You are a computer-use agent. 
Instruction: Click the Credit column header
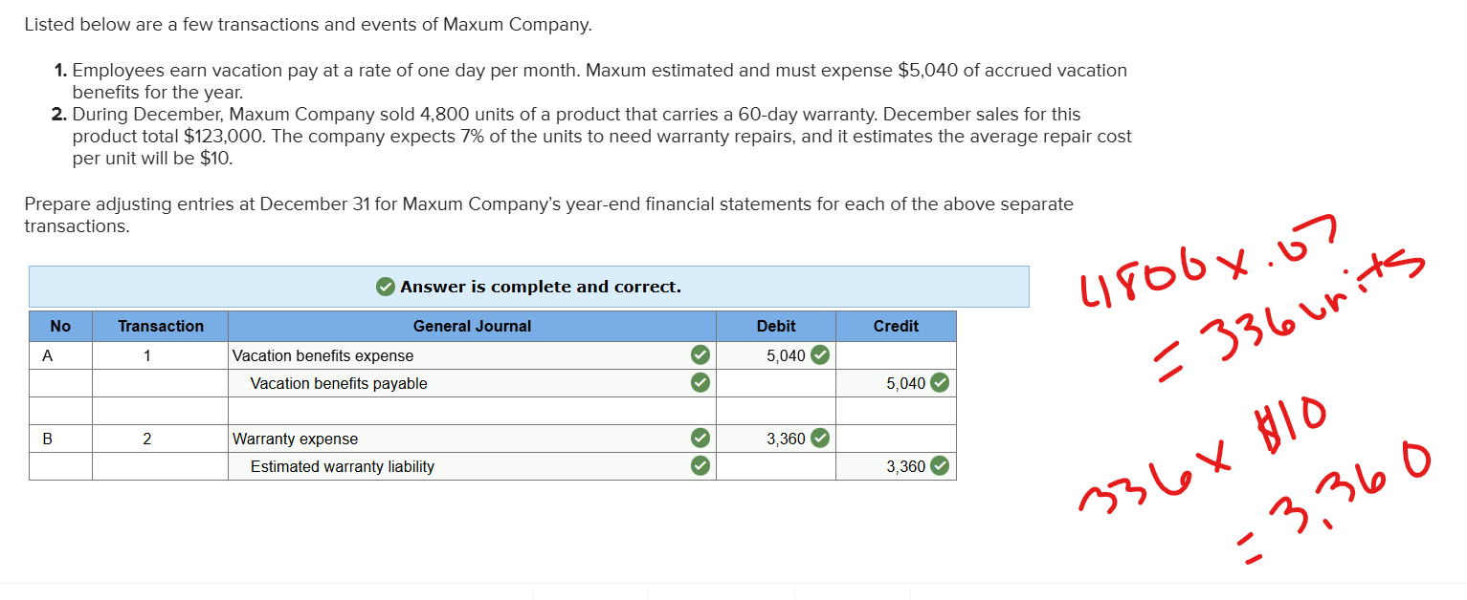click(896, 326)
